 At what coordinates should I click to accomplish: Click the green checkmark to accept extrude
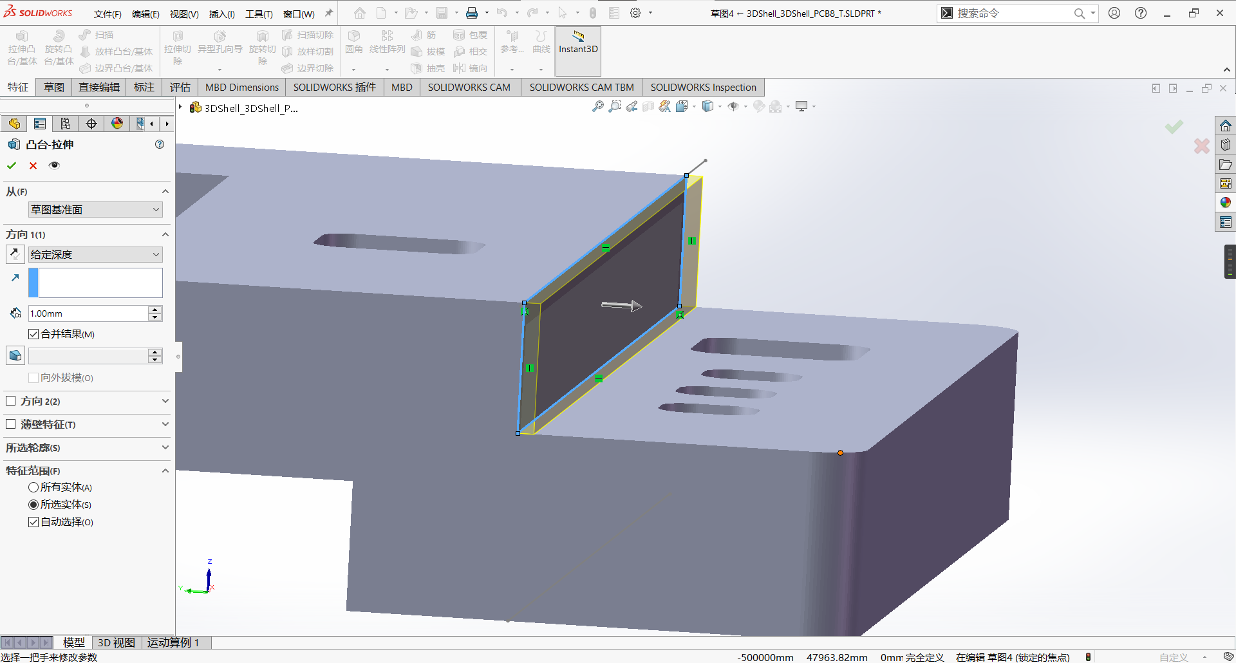(x=12, y=165)
